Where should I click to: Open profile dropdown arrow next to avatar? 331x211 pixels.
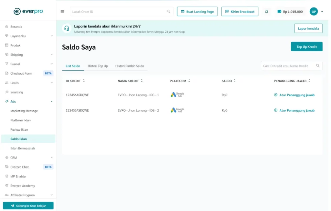(x=322, y=12)
